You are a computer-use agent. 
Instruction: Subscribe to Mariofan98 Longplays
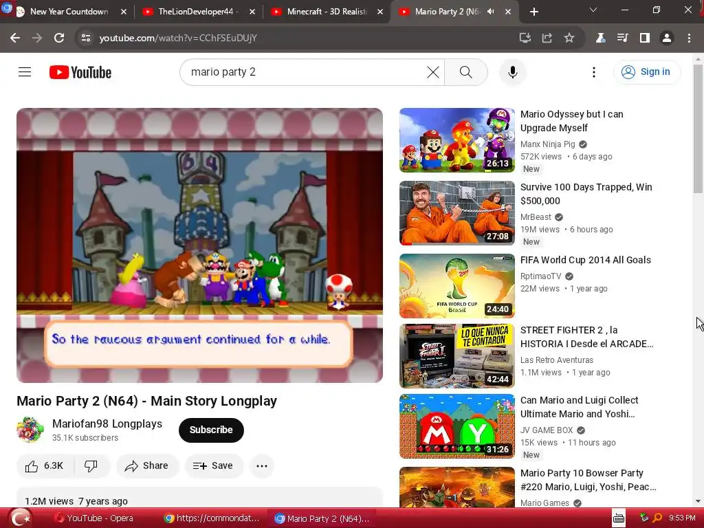click(x=211, y=430)
